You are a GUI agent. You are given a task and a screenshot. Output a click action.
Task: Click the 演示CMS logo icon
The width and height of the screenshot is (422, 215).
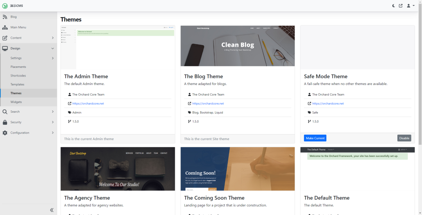click(x=5, y=5)
